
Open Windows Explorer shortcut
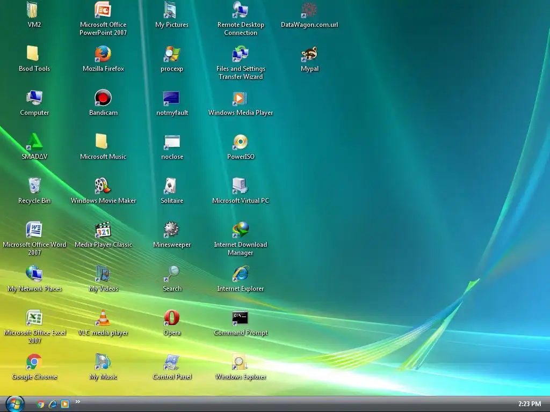point(240,362)
